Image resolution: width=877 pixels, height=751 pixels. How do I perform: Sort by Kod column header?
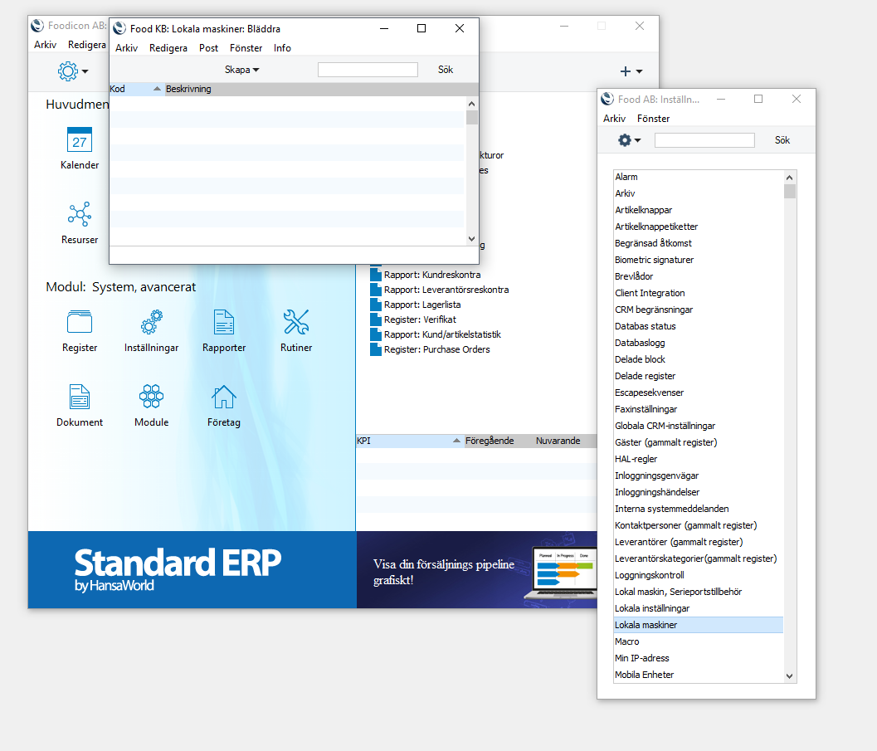pyautogui.click(x=136, y=89)
